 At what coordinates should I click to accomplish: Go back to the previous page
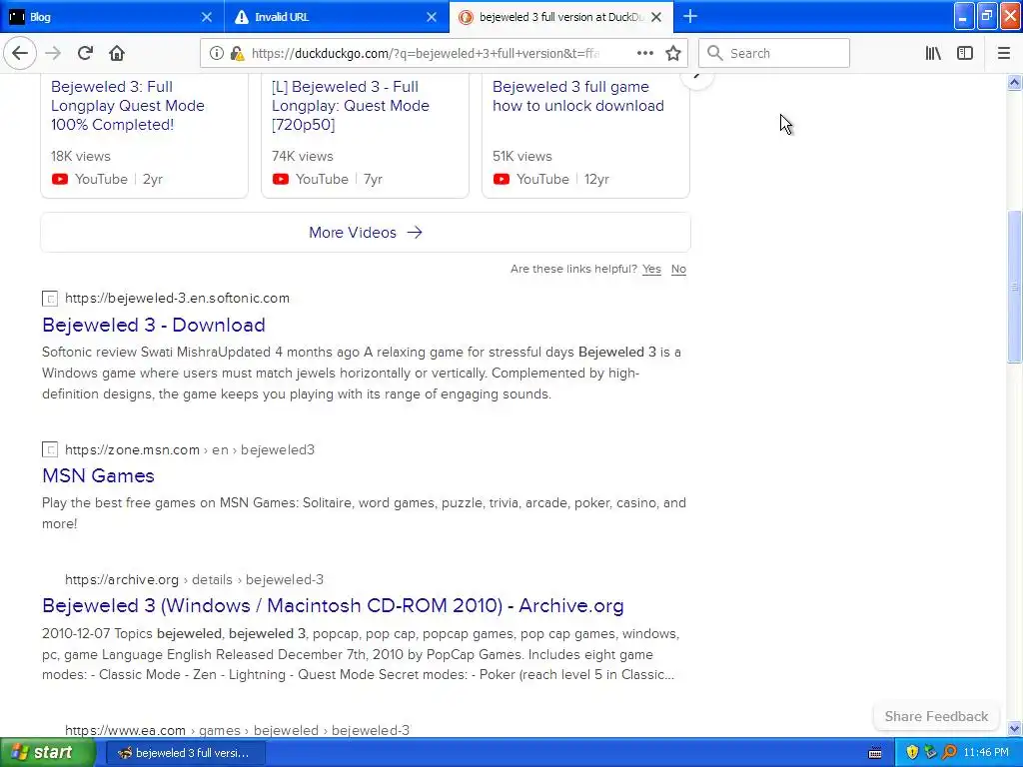(20, 53)
